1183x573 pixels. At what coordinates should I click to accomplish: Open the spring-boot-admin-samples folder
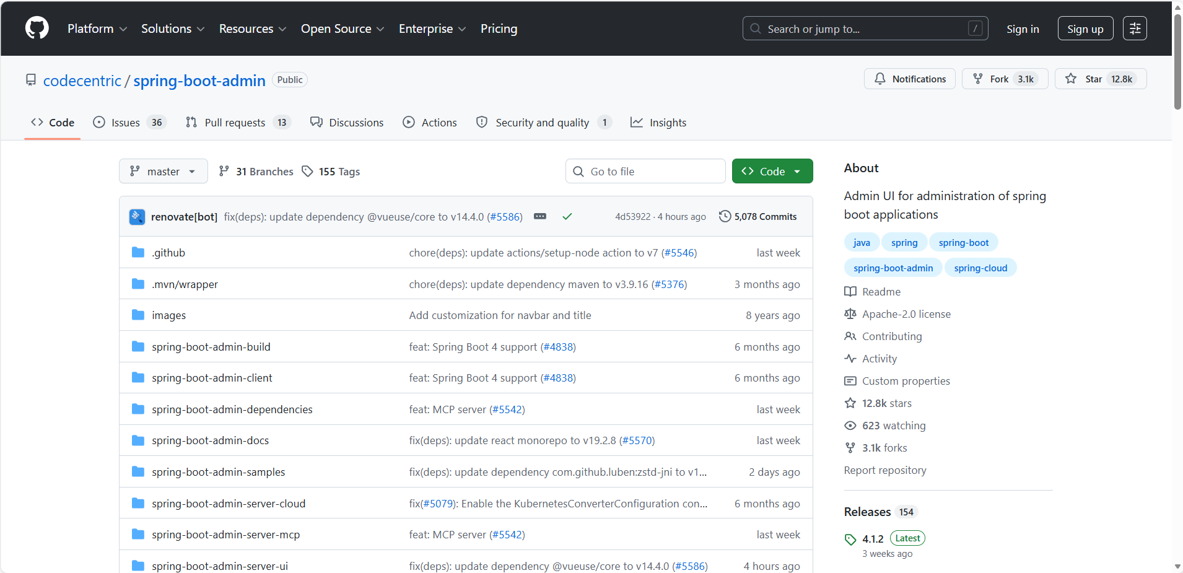(219, 472)
